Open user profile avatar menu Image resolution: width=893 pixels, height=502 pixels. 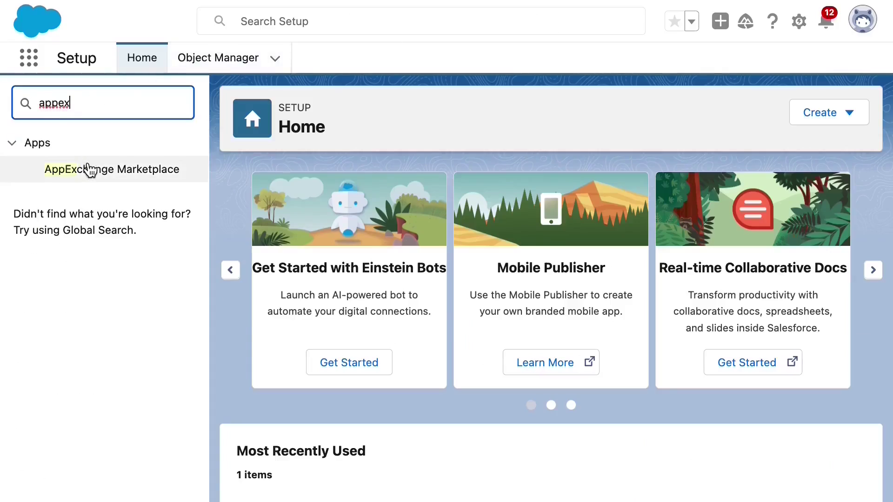[x=862, y=20]
